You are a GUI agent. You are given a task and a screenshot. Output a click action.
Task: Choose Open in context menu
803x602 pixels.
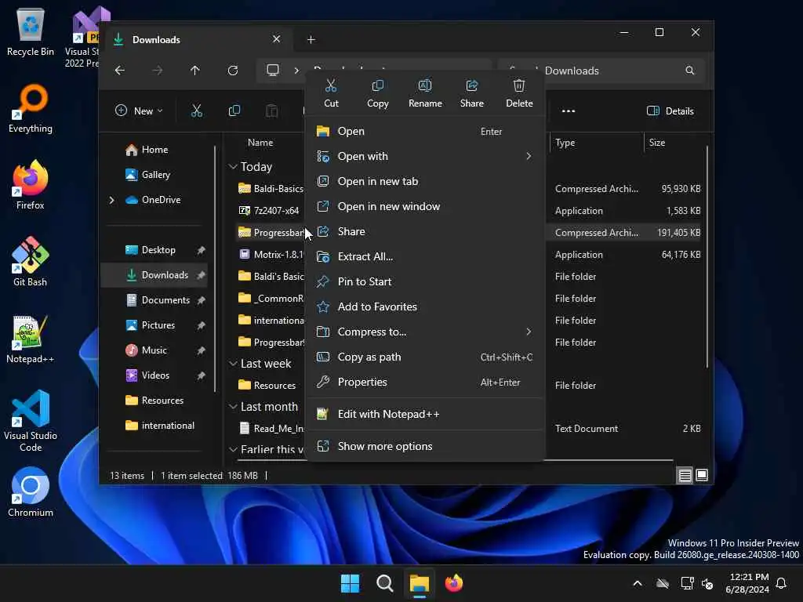pyautogui.click(x=425, y=131)
